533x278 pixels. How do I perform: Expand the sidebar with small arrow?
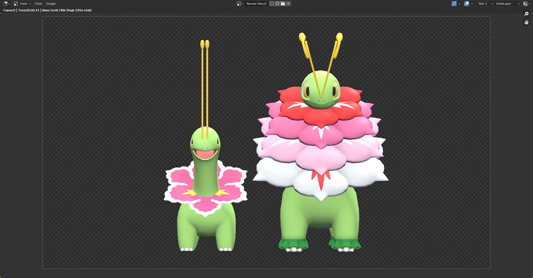click(532, 13)
